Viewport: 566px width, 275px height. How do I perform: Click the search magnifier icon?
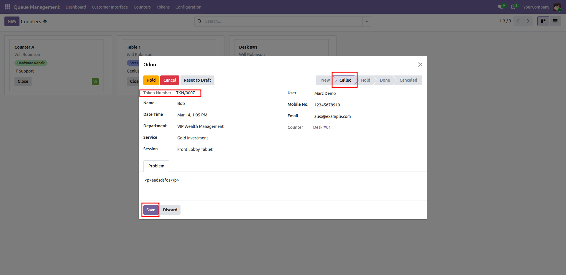[x=200, y=21]
